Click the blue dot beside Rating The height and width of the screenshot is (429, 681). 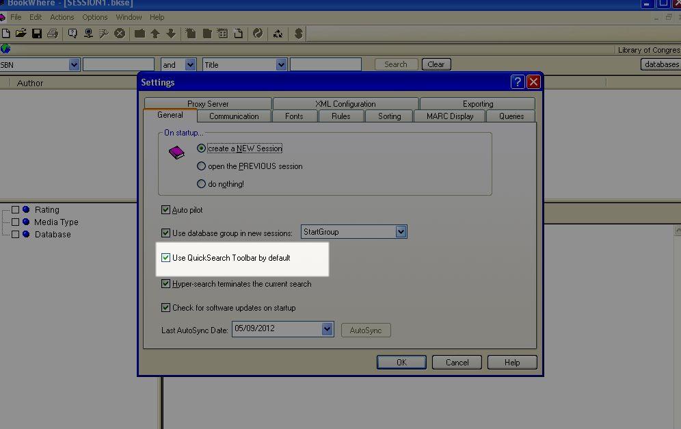click(26, 209)
